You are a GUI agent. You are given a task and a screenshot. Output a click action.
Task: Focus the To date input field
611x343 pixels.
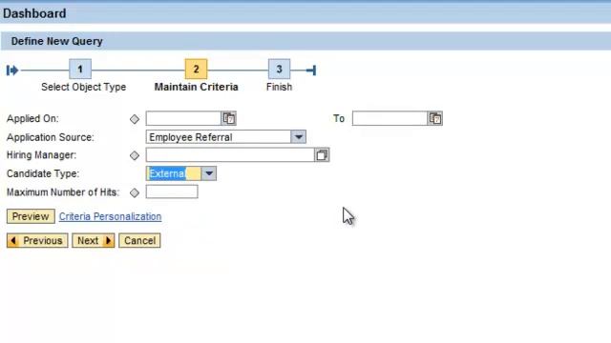point(390,118)
